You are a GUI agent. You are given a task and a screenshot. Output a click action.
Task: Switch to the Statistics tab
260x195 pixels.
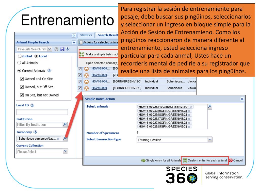pos(86,35)
